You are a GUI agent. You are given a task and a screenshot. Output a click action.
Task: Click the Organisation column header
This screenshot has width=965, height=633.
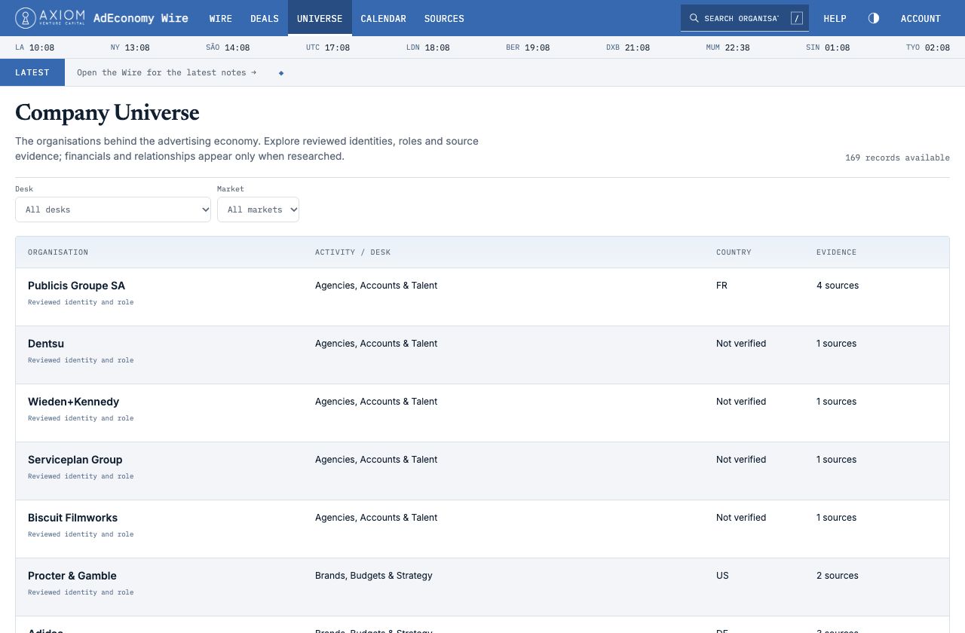58,252
